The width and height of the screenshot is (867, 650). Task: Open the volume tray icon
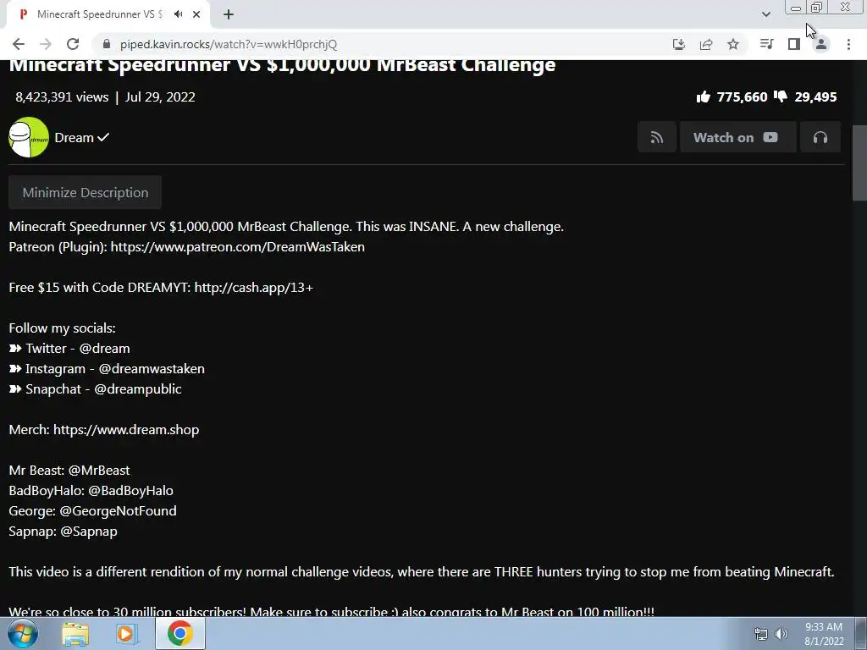(x=781, y=634)
